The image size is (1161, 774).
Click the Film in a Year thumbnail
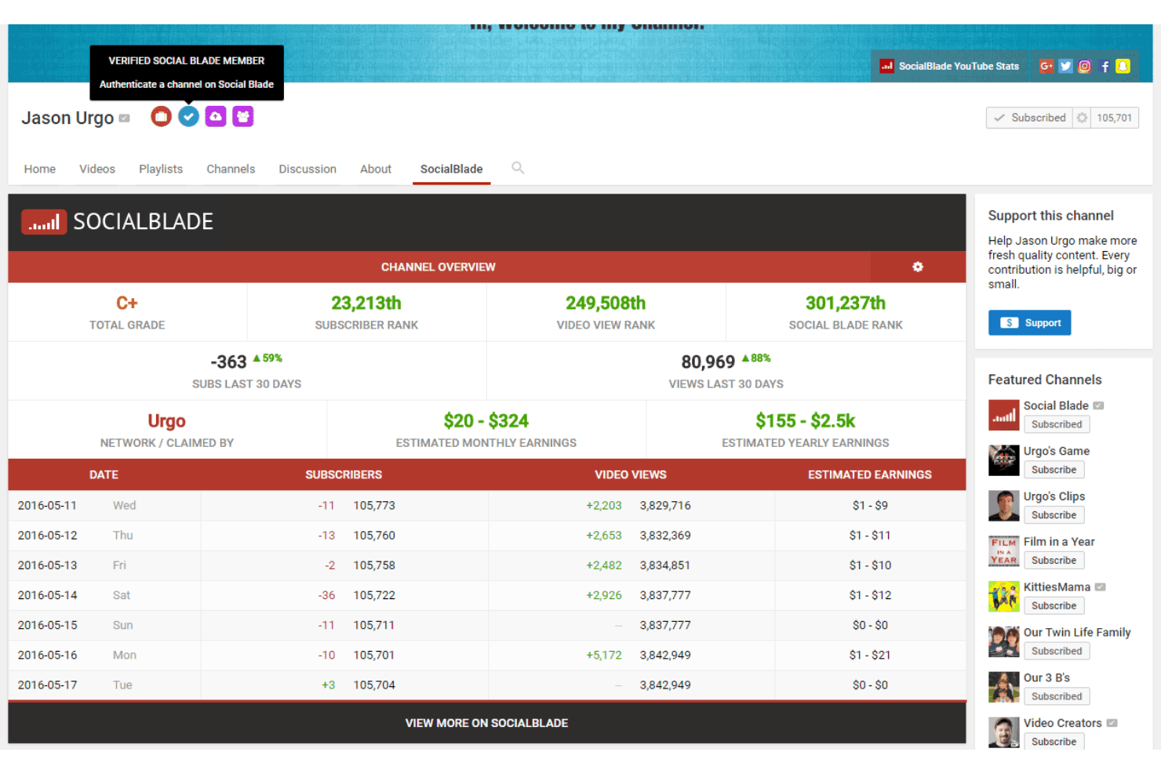[x=1004, y=551]
